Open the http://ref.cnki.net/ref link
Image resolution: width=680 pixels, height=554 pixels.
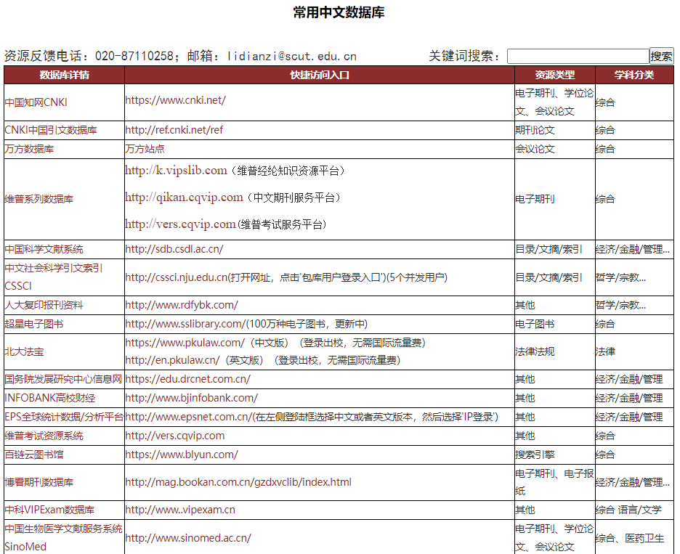(x=174, y=130)
